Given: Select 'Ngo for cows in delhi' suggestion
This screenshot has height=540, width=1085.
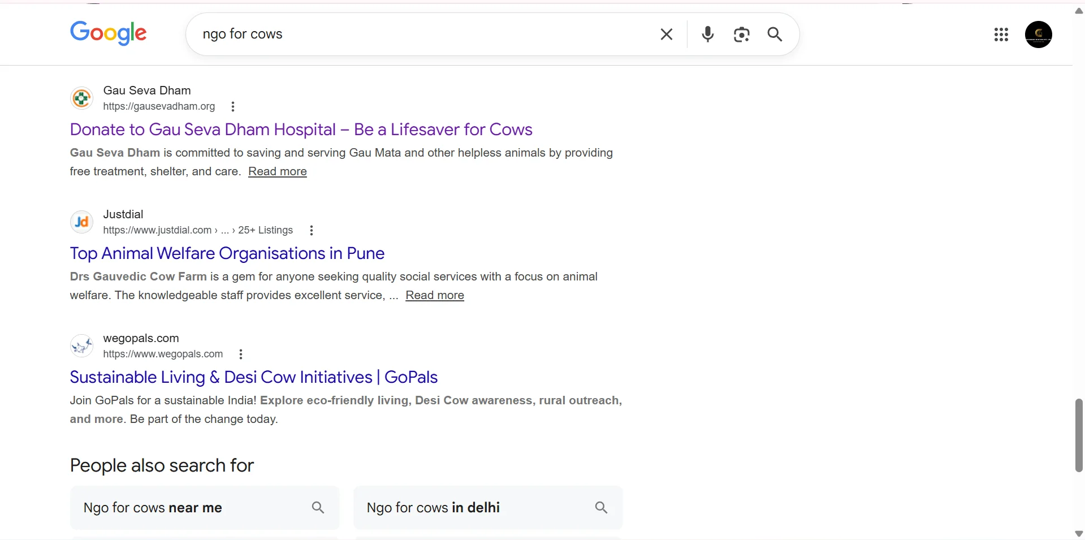Looking at the screenshot, I should pyautogui.click(x=488, y=508).
